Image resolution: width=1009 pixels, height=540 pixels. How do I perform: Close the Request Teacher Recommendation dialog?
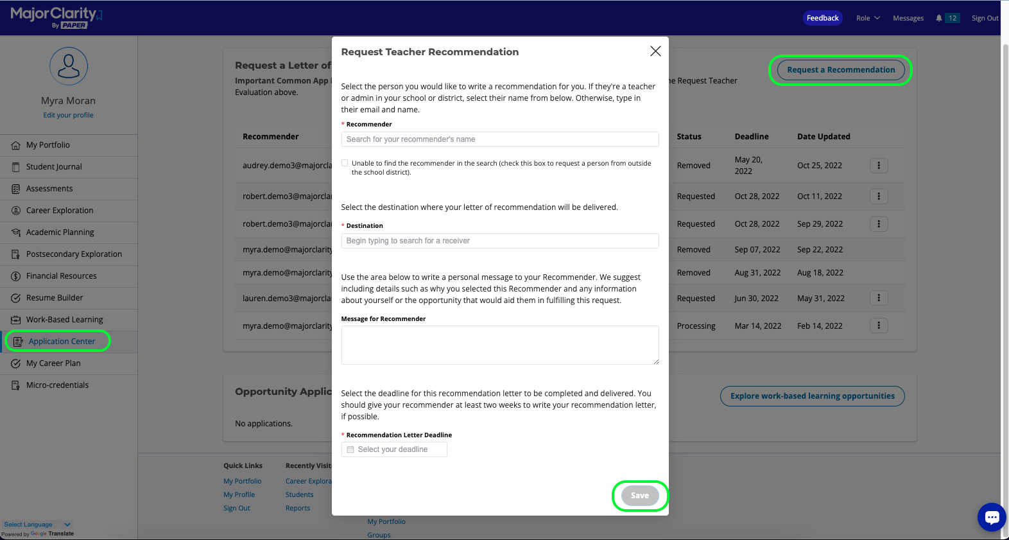pos(655,51)
